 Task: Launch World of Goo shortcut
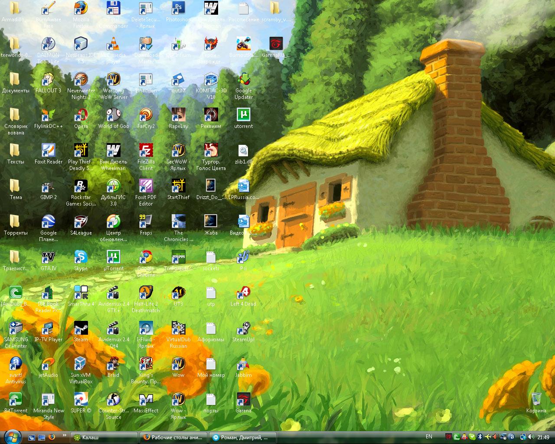click(x=114, y=118)
